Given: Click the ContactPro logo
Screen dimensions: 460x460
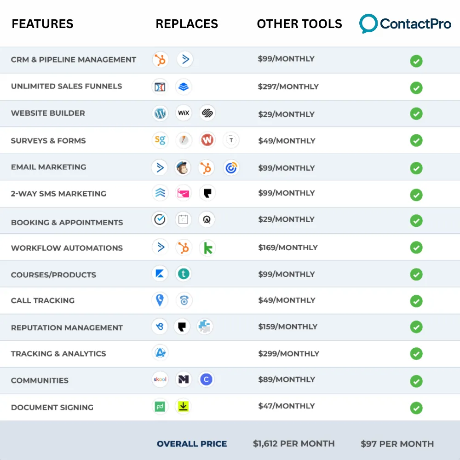Looking at the screenshot, I should tap(405, 23).
